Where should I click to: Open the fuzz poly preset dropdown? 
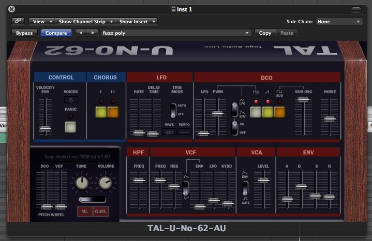176,33
